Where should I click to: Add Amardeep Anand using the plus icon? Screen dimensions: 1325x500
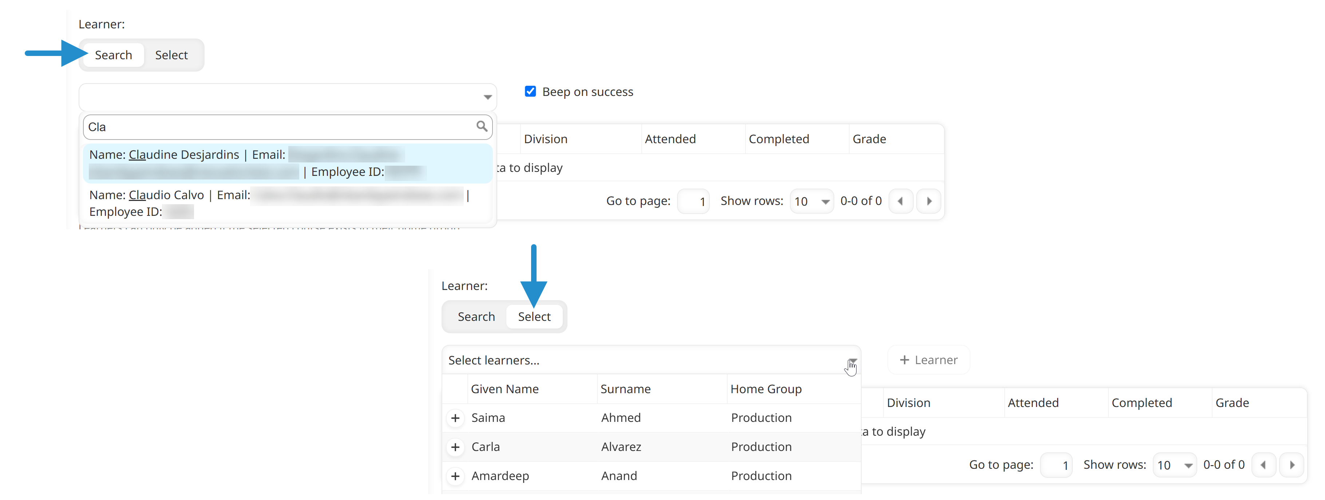(x=455, y=477)
